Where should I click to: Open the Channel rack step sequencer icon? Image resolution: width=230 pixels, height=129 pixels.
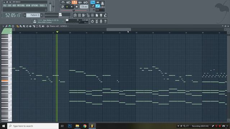pos(79,15)
